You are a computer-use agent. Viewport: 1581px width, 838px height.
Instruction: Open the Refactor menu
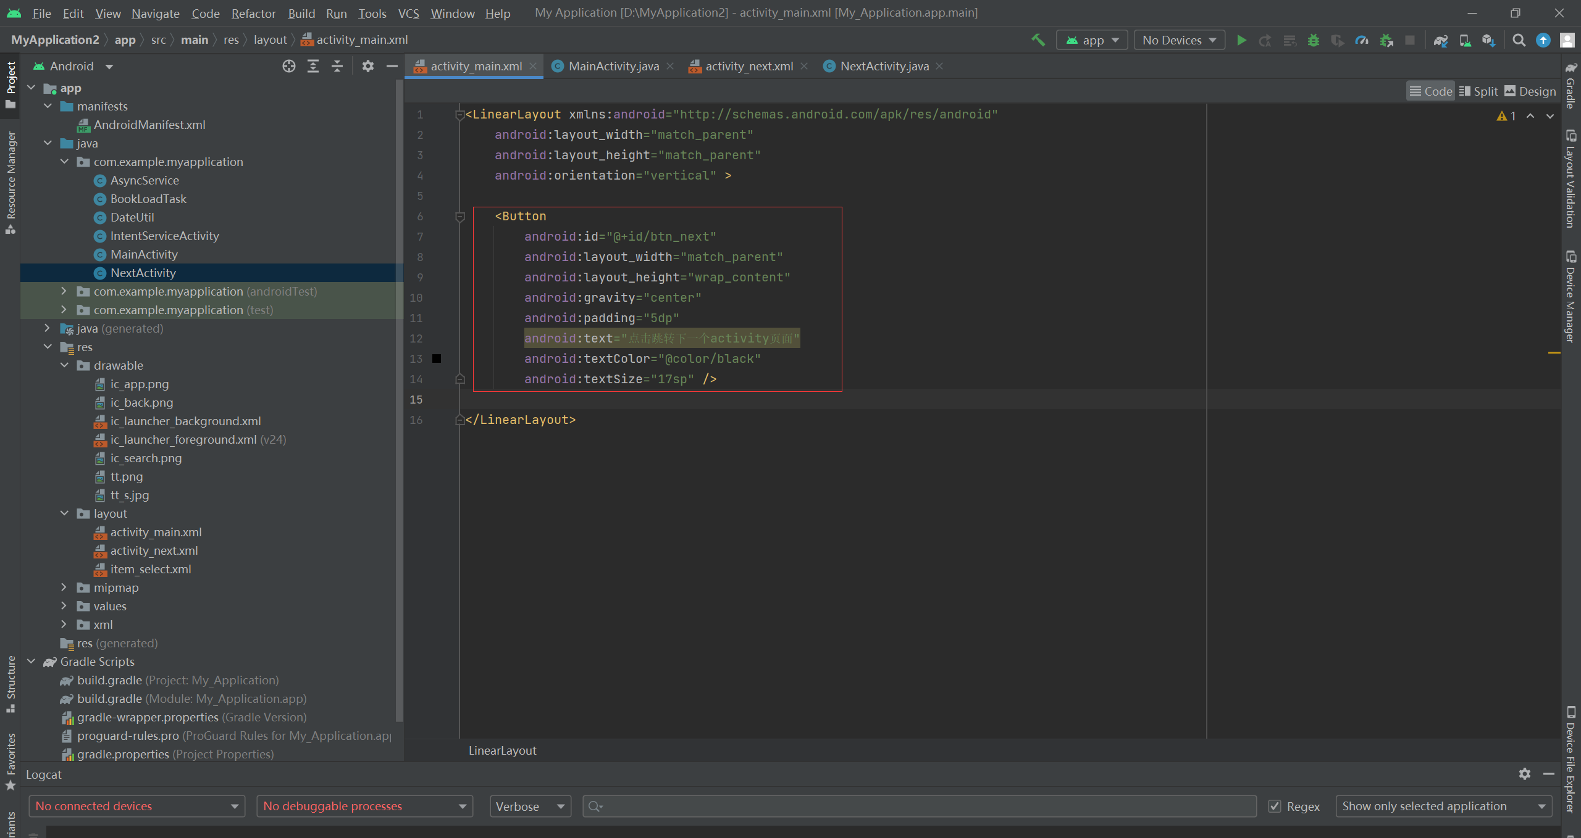[253, 13]
